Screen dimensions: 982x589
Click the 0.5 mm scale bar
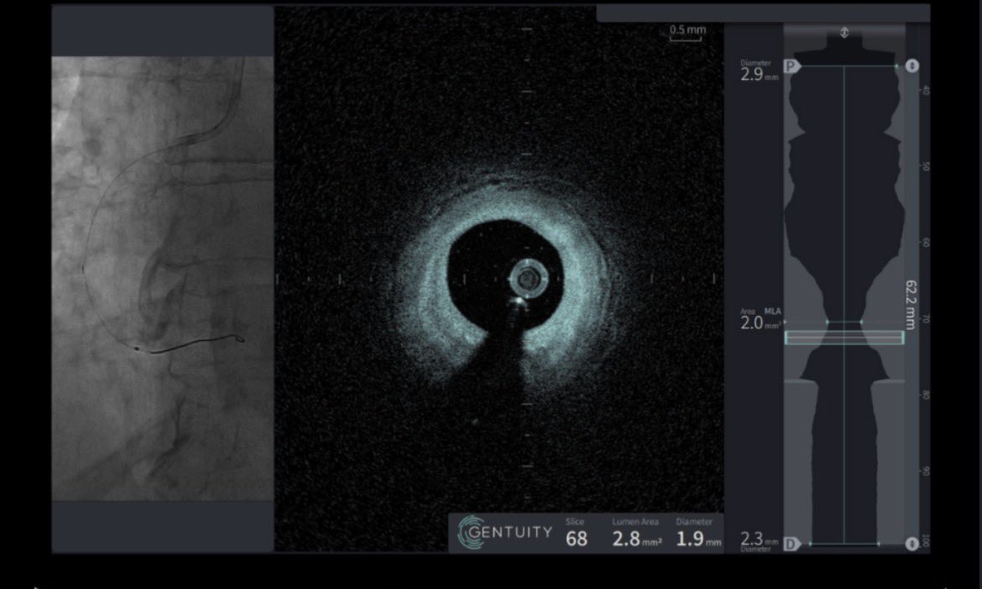[687, 33]
